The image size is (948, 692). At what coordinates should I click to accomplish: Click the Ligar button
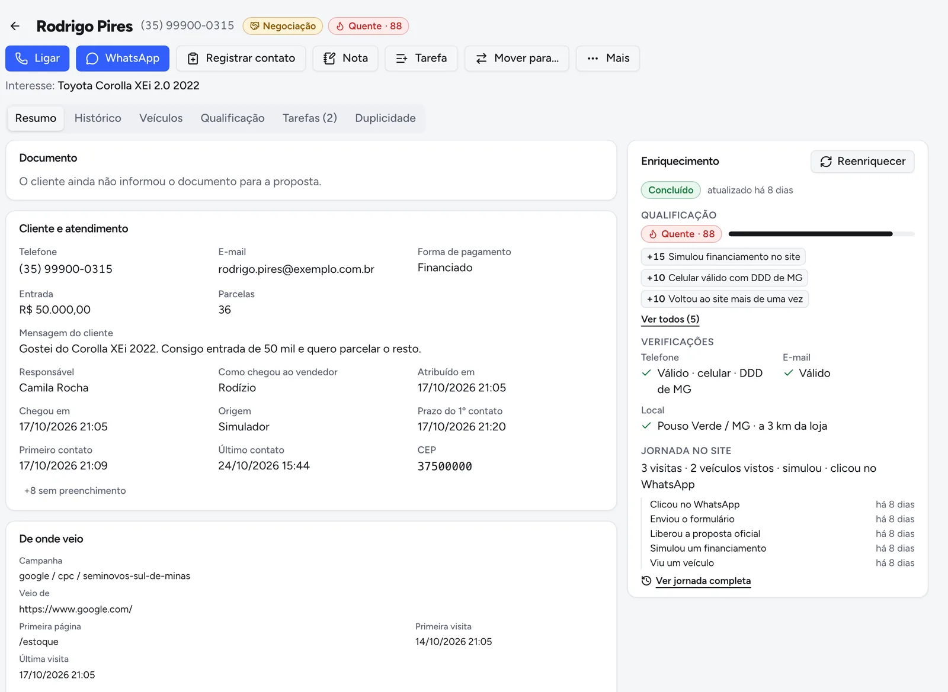[x=37, y=59]
